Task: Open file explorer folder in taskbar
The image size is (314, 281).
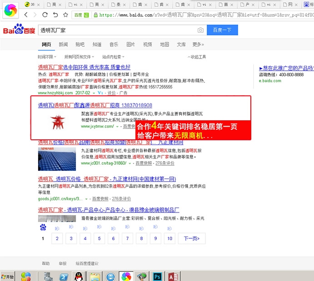Action: [95, 277]
